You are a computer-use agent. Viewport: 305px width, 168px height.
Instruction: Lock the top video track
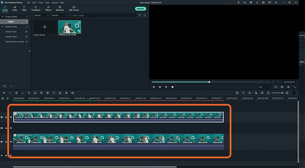click(x=6, y=117)
